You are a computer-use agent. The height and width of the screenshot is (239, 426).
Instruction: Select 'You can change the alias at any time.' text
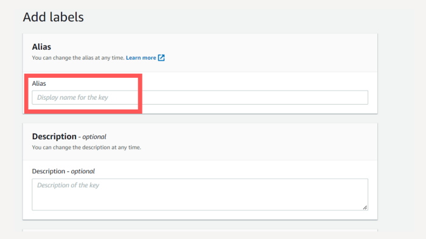coord(79,58)
